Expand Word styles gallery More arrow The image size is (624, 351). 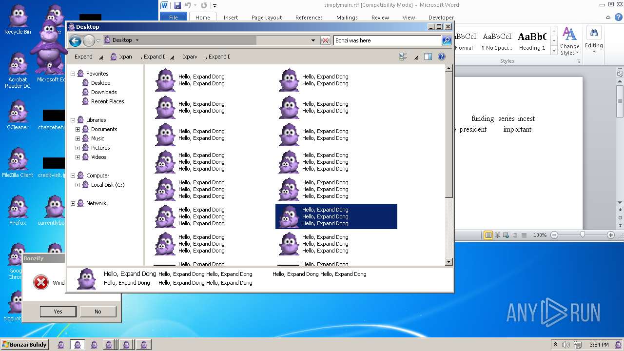click(554, 50)
